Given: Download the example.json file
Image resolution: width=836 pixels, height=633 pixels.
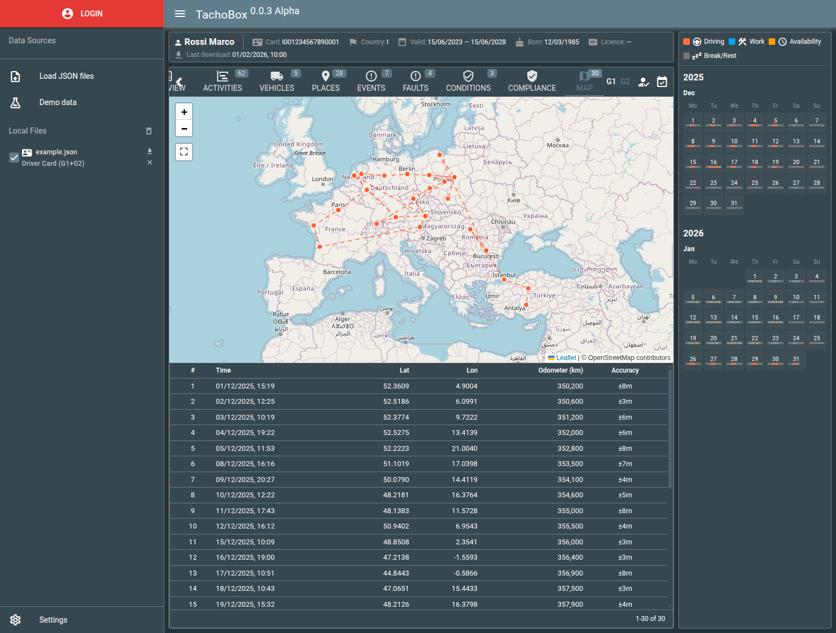Looking at the screenshot, I should pyautogui.click(x=149, y=152).
